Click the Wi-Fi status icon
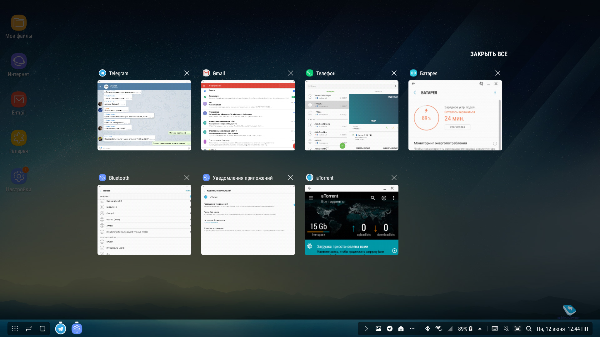Viewport: 600px width, 337px height. click(x=438, y=329)
